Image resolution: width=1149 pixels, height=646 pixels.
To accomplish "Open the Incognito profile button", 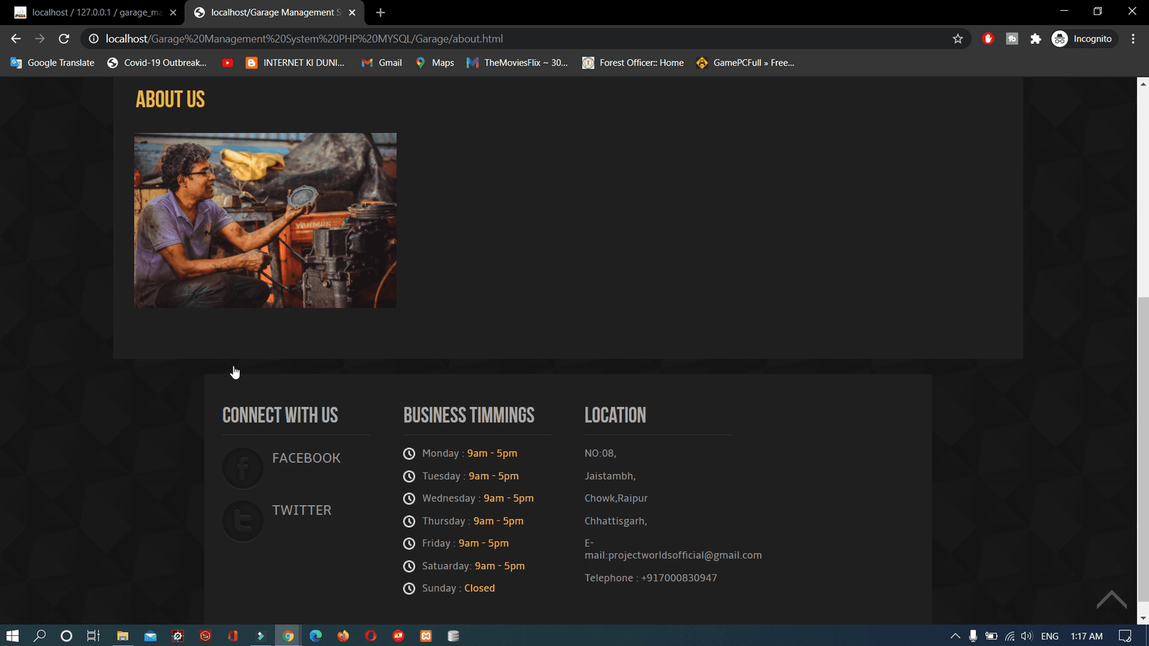I will (1081, 39).
